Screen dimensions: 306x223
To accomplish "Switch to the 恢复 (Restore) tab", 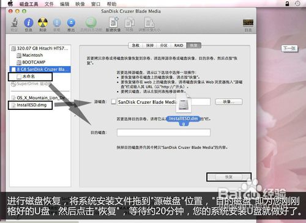I will click(x=194, y=45).
